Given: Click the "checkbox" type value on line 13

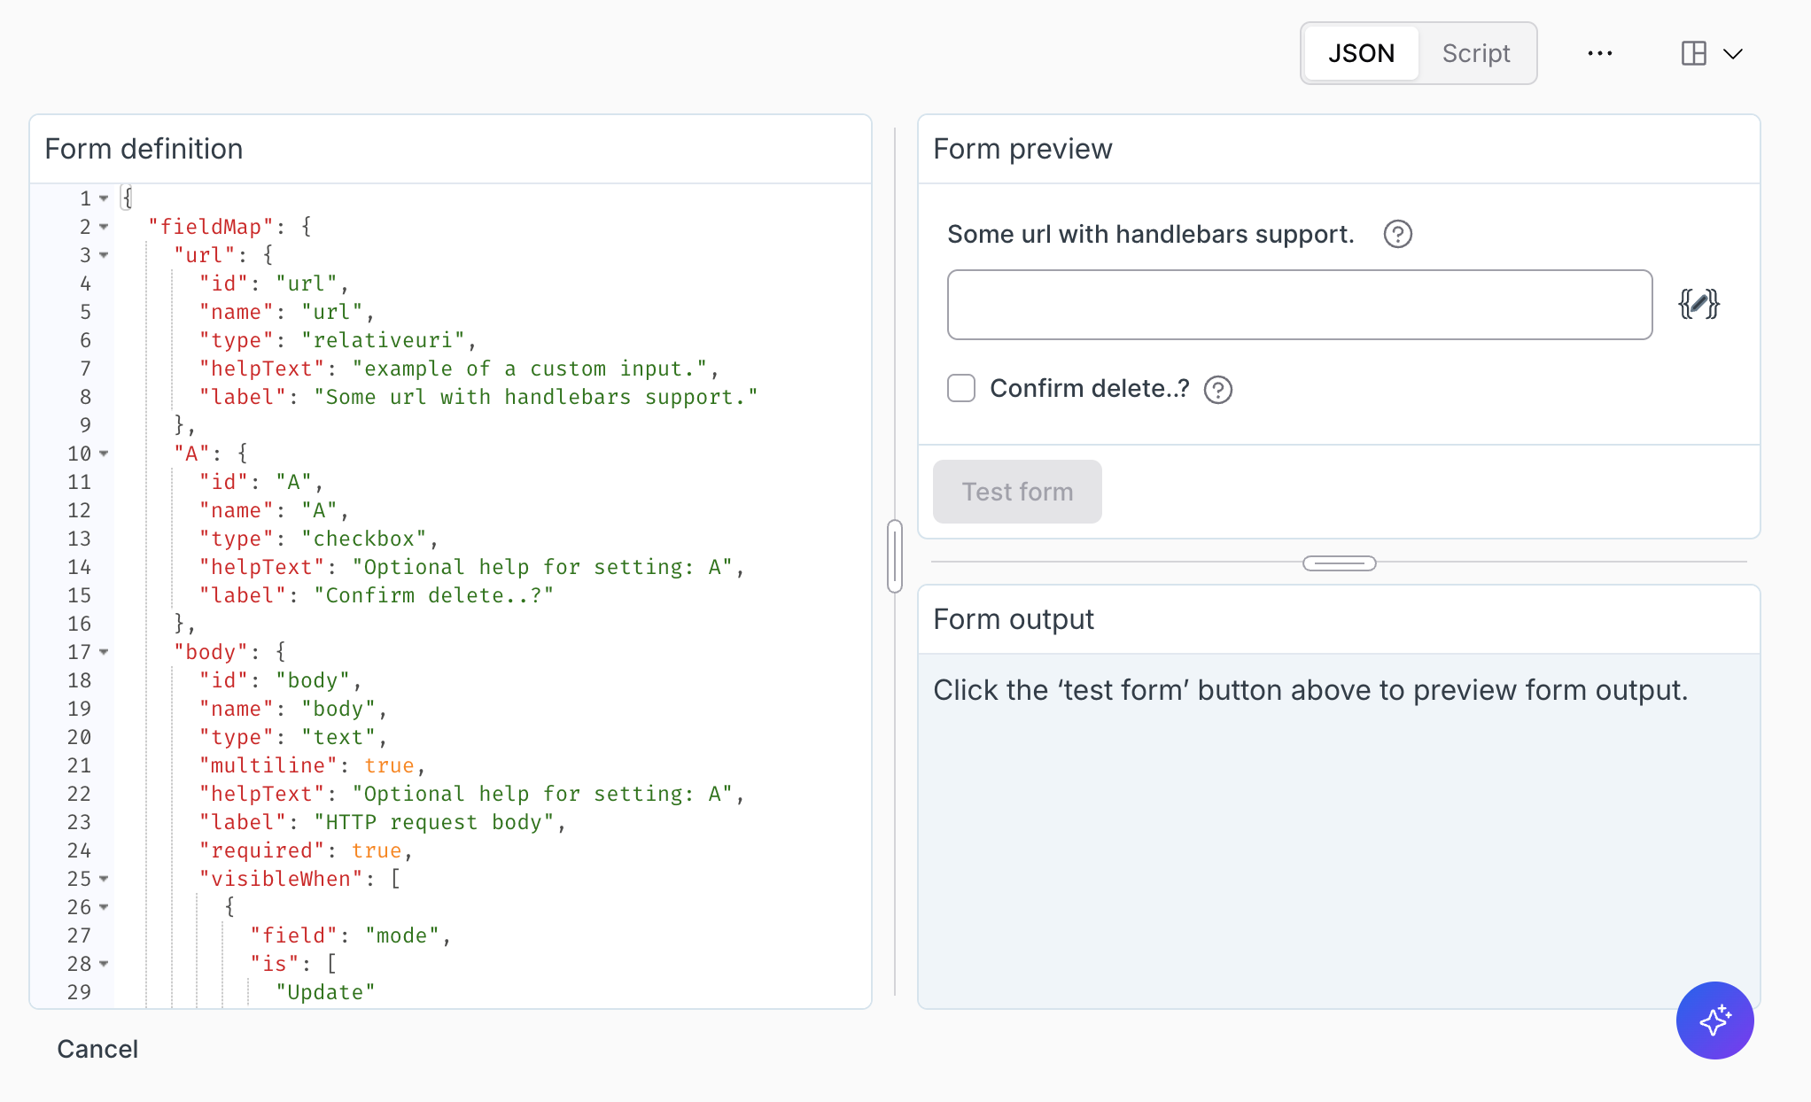Looking at the screenshot, I should [x=364, y=539].
